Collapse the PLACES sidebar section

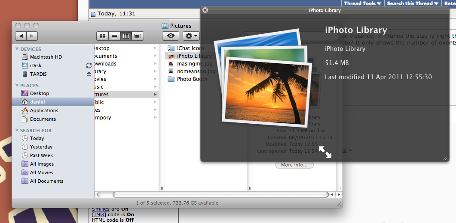click(x=17, y=86)
